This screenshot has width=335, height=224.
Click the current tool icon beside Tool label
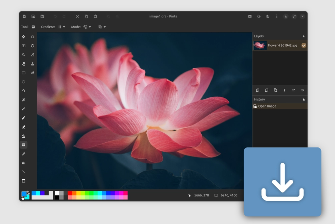click(33, 27)
